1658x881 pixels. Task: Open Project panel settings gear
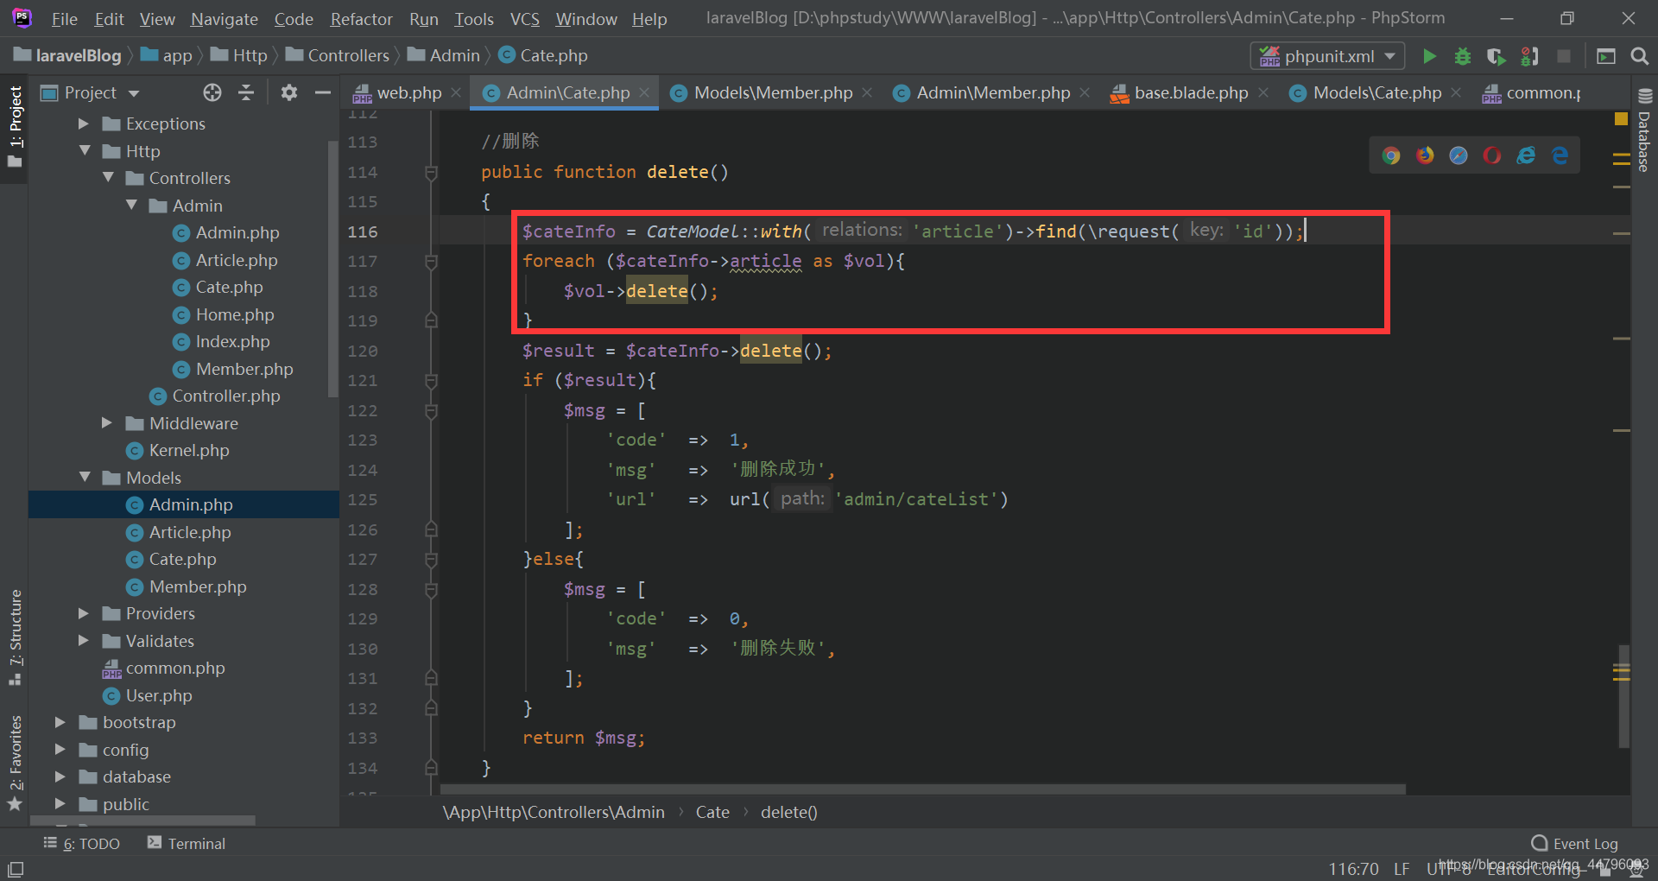289,92
